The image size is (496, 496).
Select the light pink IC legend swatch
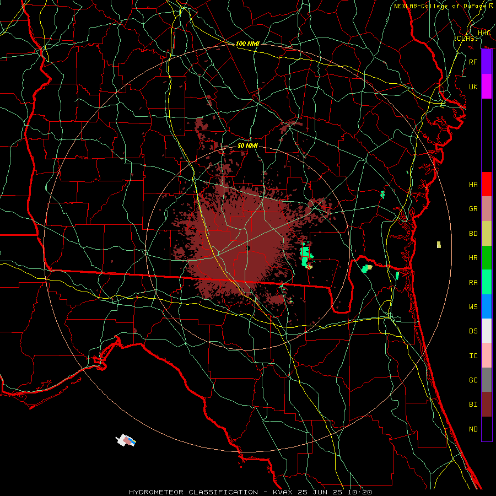[487, 355]
